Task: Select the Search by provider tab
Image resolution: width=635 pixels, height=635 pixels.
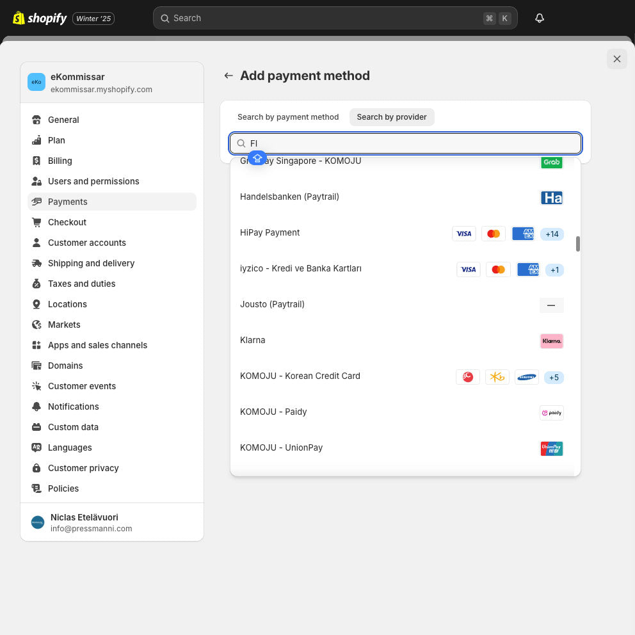Action: tap(392, 117)
